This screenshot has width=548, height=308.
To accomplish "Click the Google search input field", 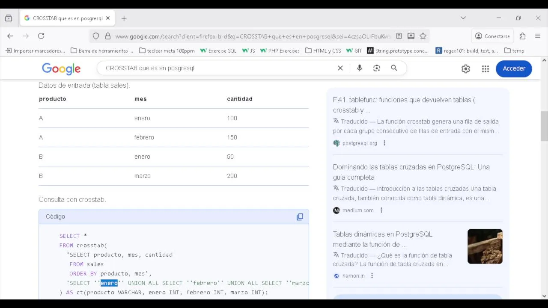I will [218, 68].
